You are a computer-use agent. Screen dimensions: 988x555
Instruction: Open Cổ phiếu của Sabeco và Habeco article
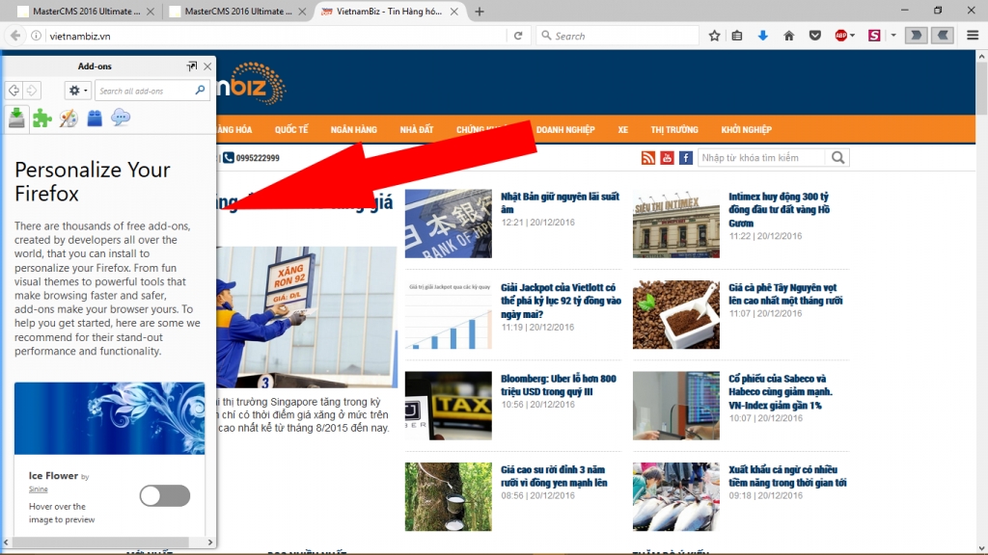780,392
